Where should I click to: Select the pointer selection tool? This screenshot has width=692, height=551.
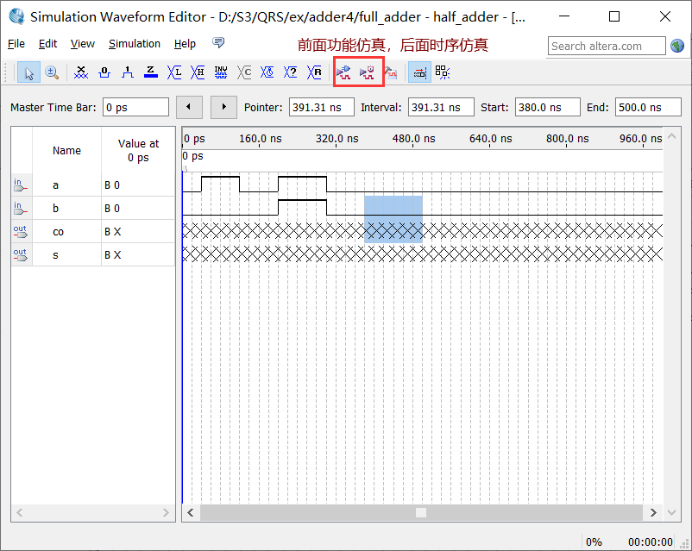(28, 72)
